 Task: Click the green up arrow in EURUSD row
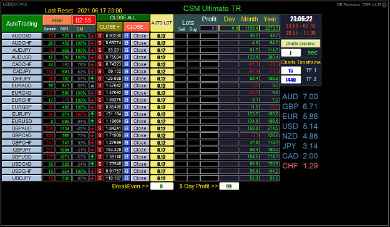tap(92, 122)
